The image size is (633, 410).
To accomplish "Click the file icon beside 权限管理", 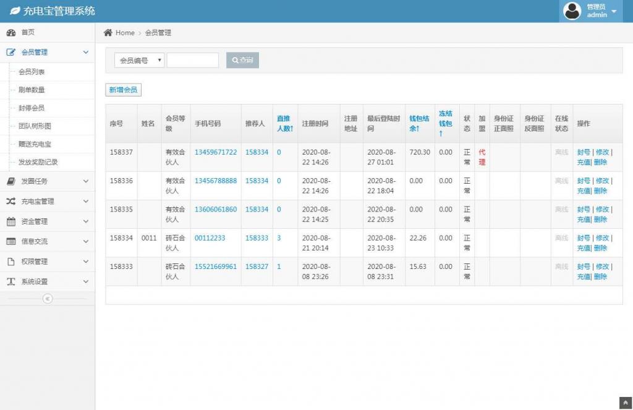I will point(11,262).
